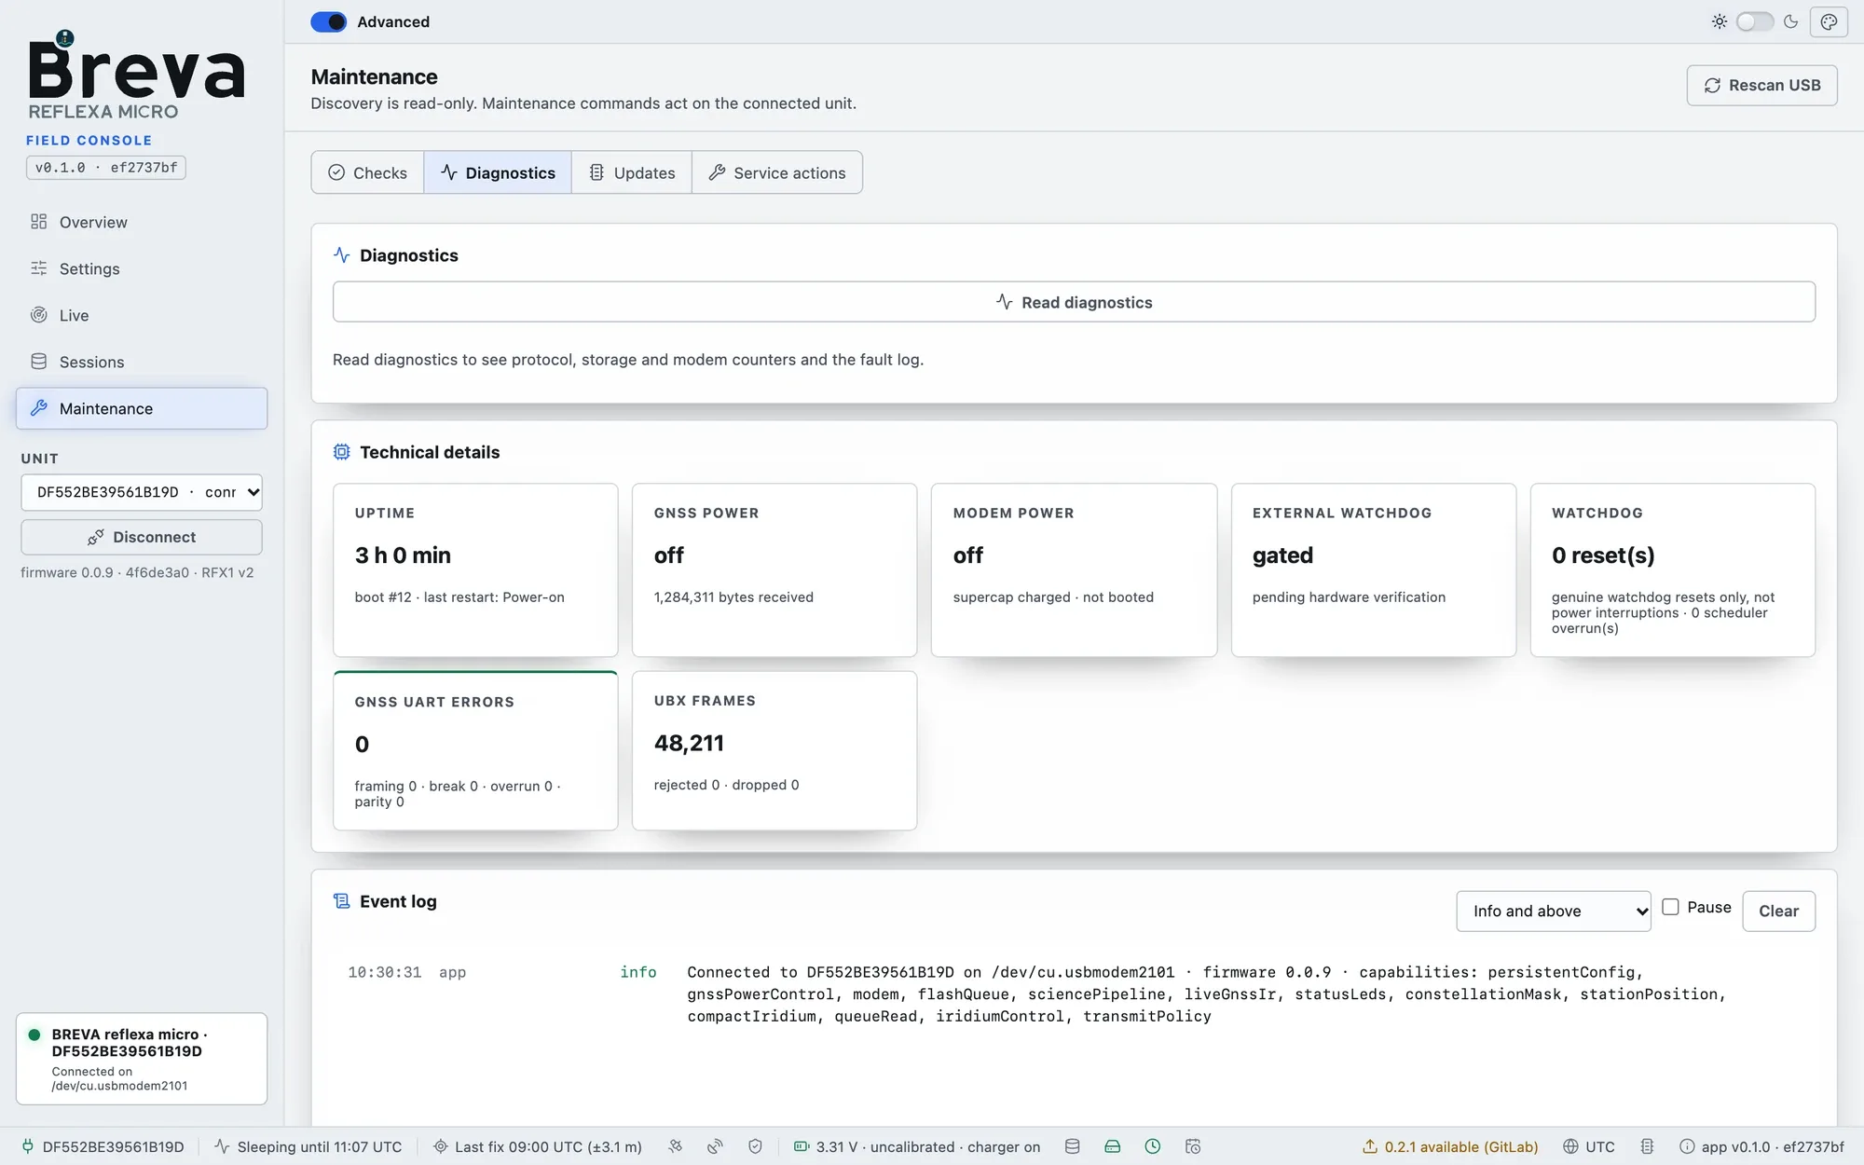
Task: Click the Read diagnostics button
Action: [1074, 302]
